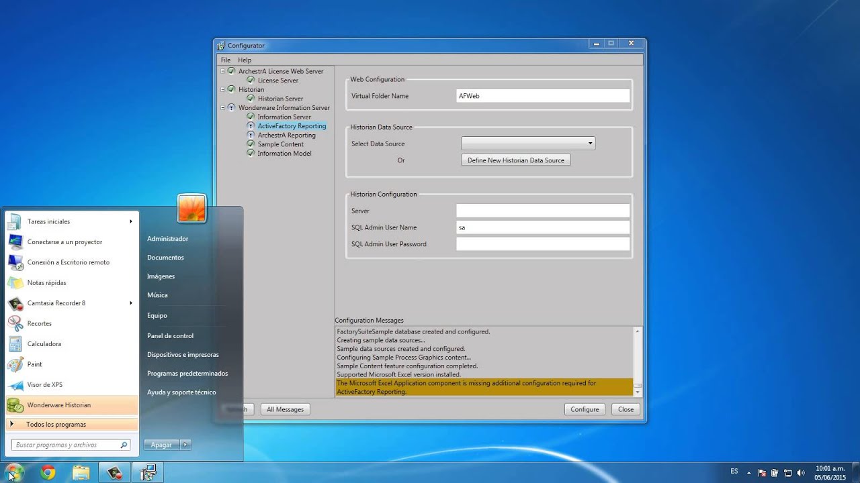Focus the Virtual Folder Name field

pos(543,96)
